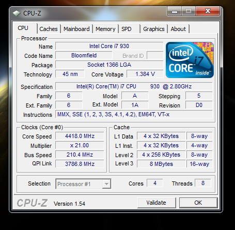235x230 pixels.
Task: Click the Cores count value 4
Action: point(155,183)
